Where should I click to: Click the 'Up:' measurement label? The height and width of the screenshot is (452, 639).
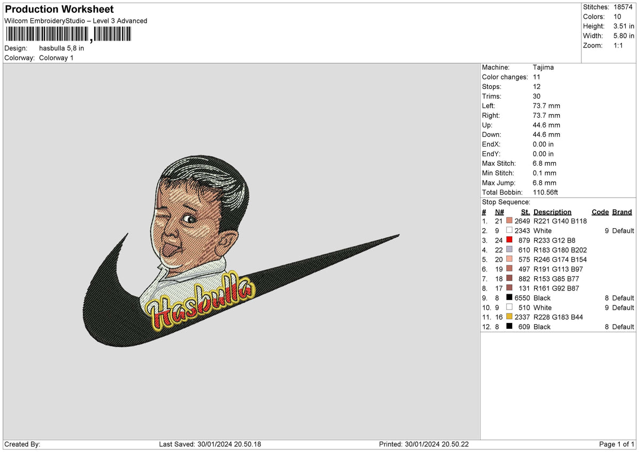tap(487, 125)
